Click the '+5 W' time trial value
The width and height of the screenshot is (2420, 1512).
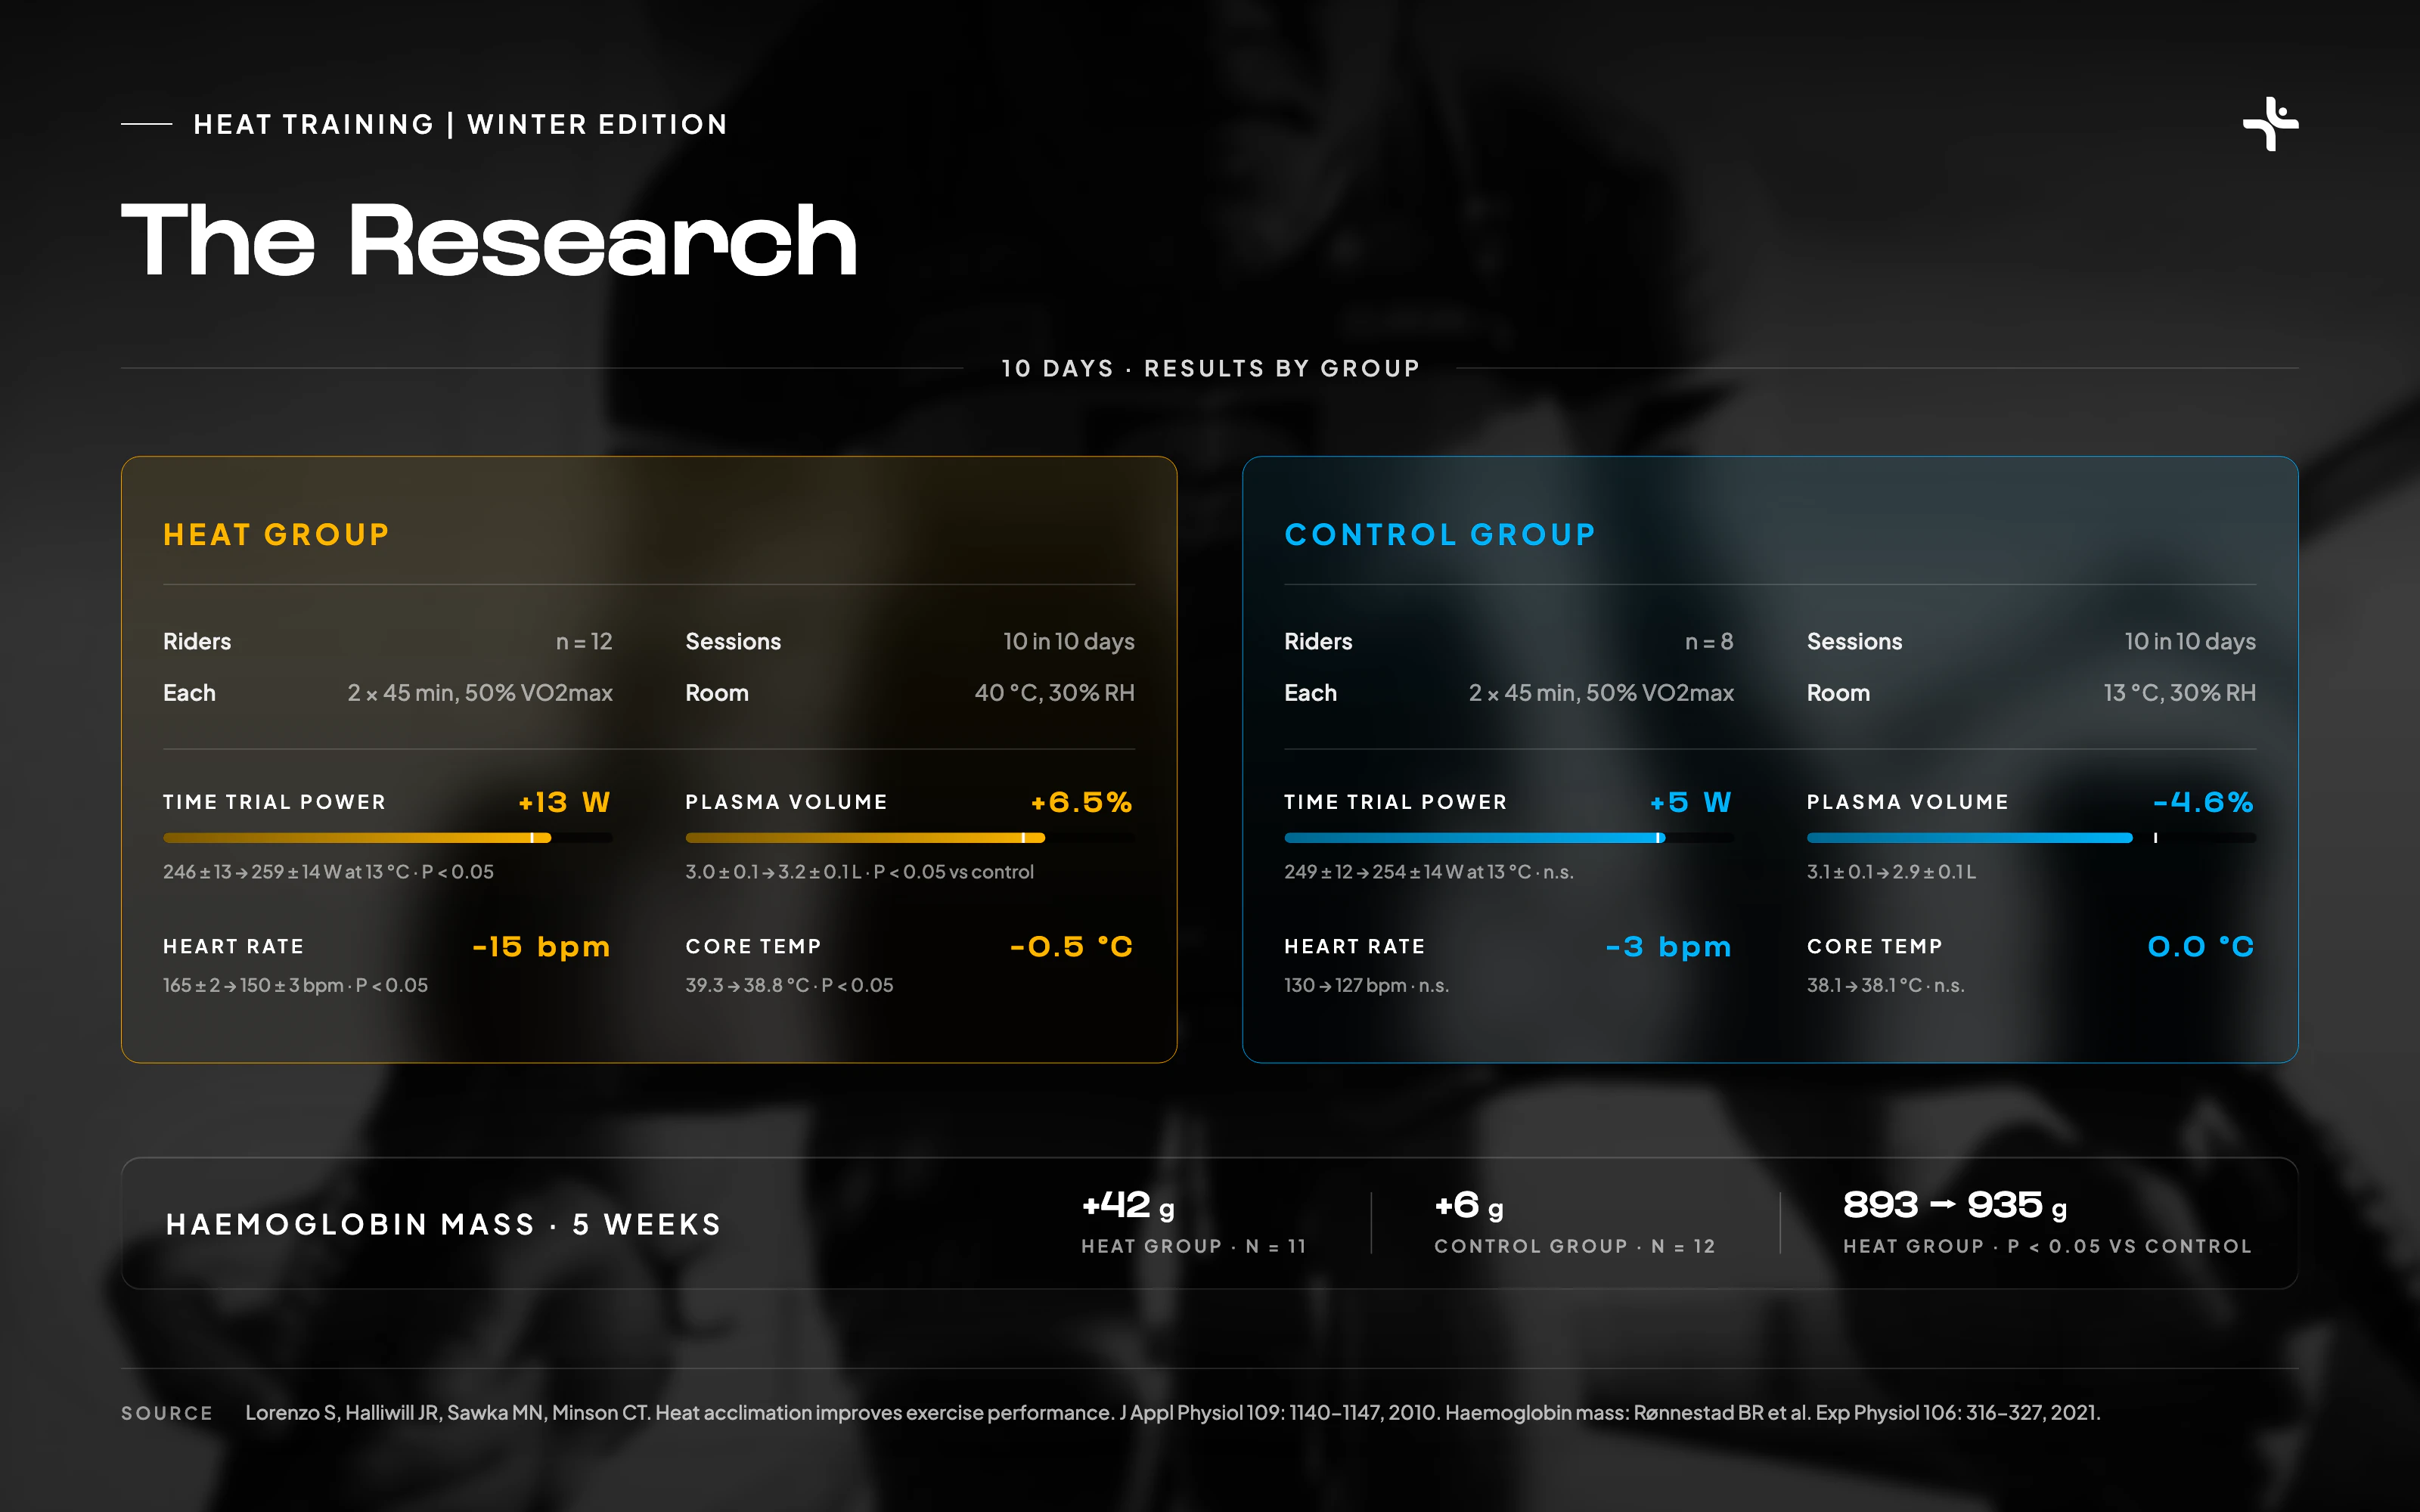(1691, 802)
